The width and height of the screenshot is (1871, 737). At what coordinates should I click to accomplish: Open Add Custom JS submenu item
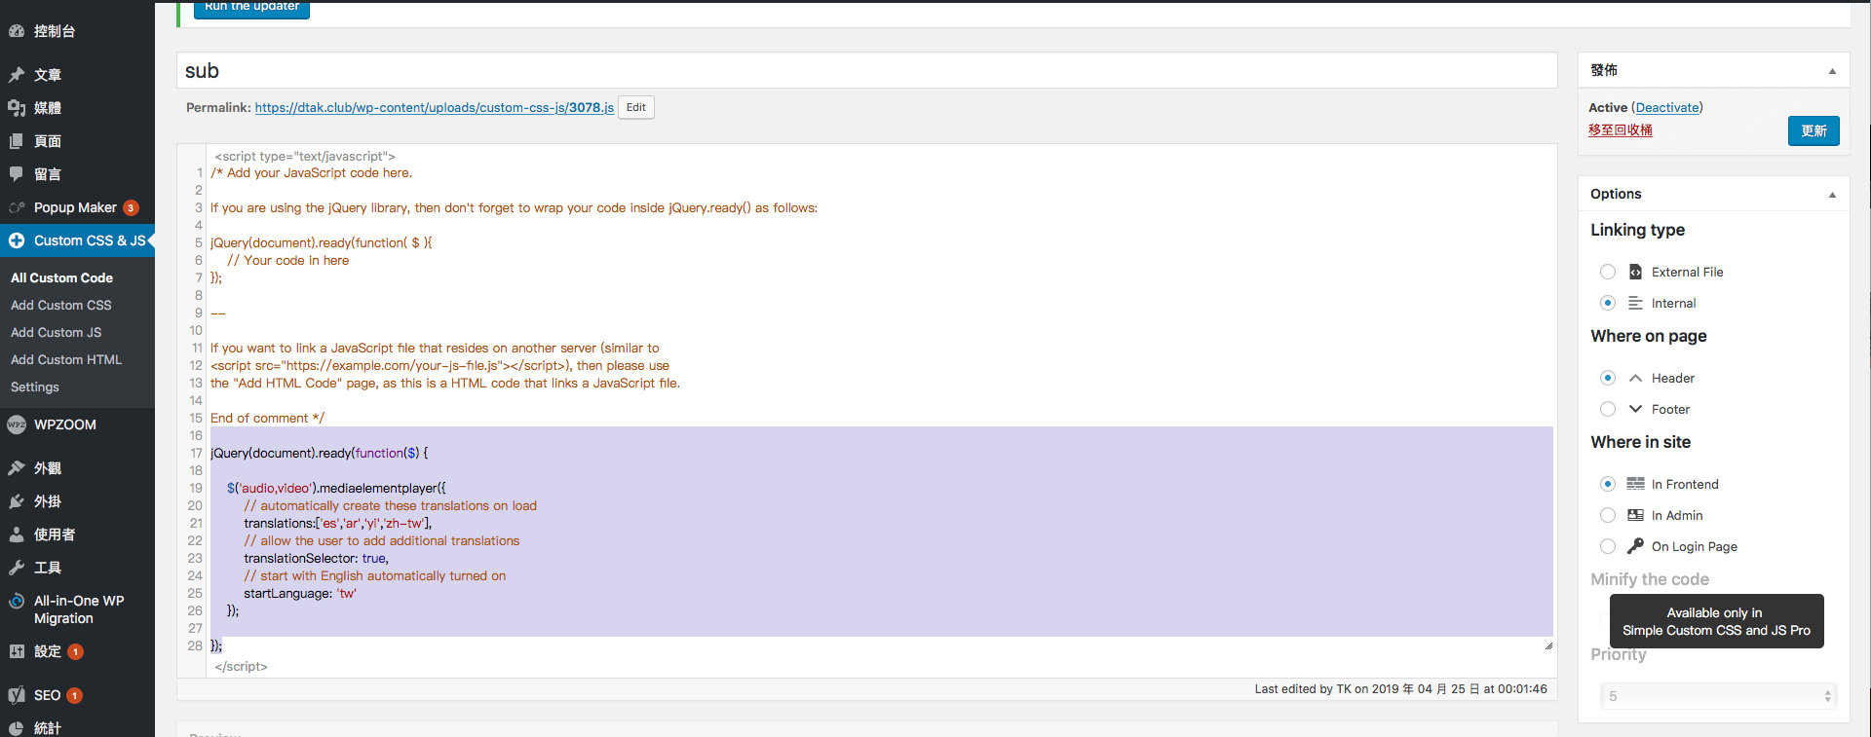pyautogui.click(x=56, y=332)
